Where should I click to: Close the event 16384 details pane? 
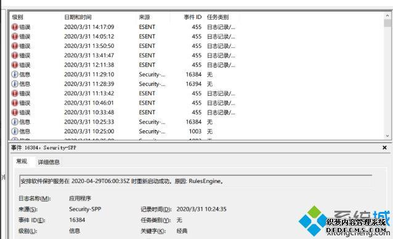point(384,147)
